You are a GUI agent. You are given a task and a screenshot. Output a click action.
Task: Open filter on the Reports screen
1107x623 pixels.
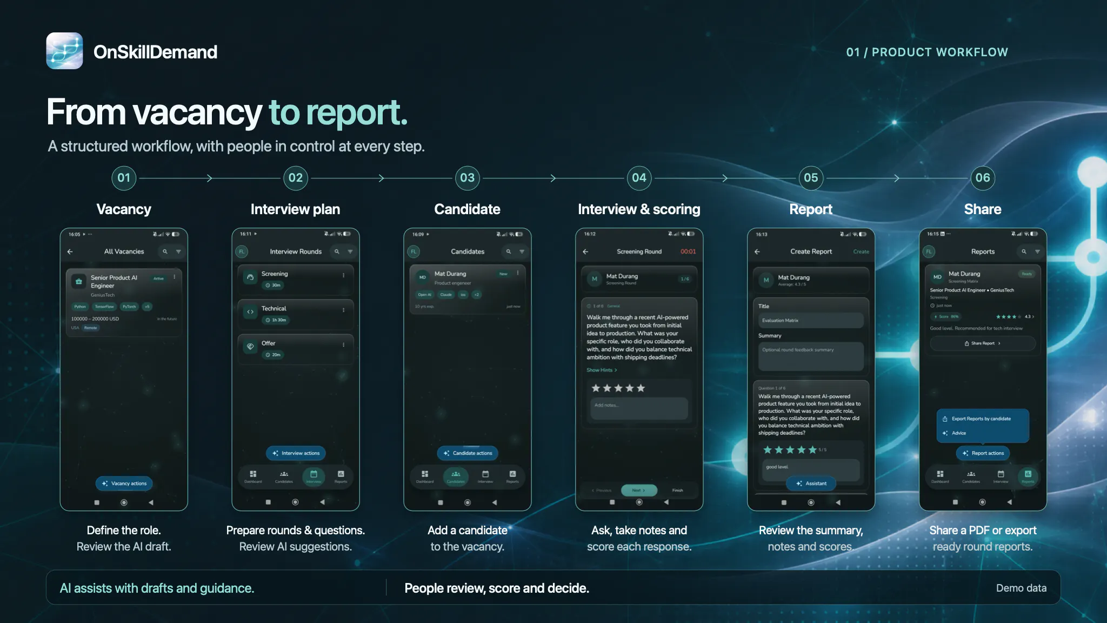click(x=1037, y=251)
